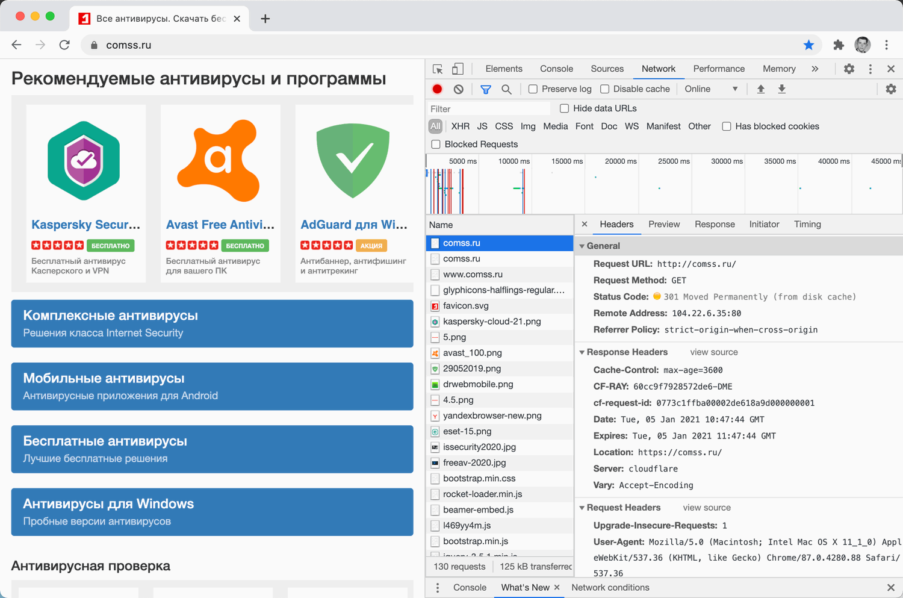Filter requests by Img
Image resolution: width=903 pixels, height=598 pixels.
pos(528,126)
